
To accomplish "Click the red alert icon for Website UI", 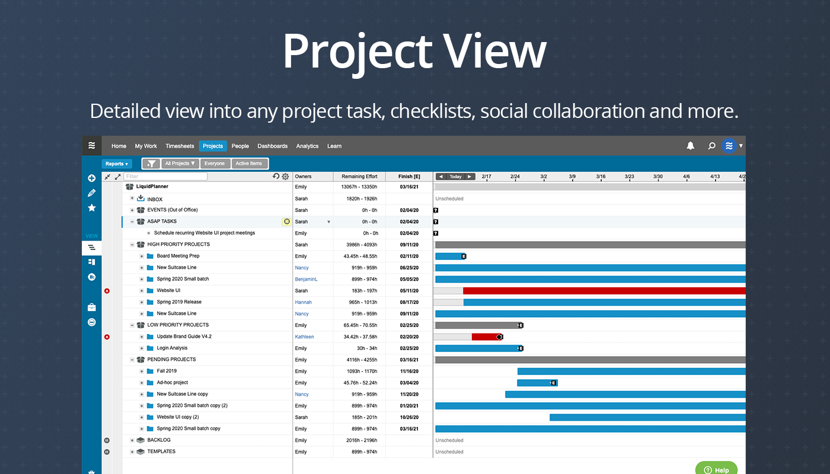I will (107, 291).
